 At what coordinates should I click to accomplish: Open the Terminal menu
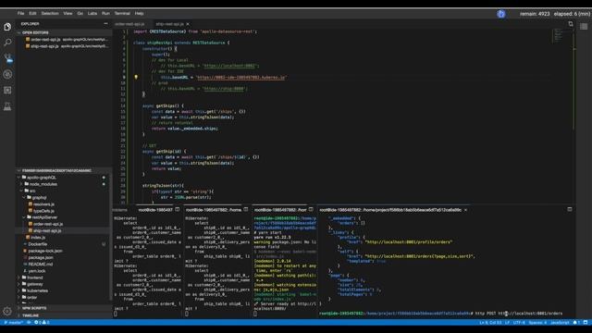(x=122, y=13)
